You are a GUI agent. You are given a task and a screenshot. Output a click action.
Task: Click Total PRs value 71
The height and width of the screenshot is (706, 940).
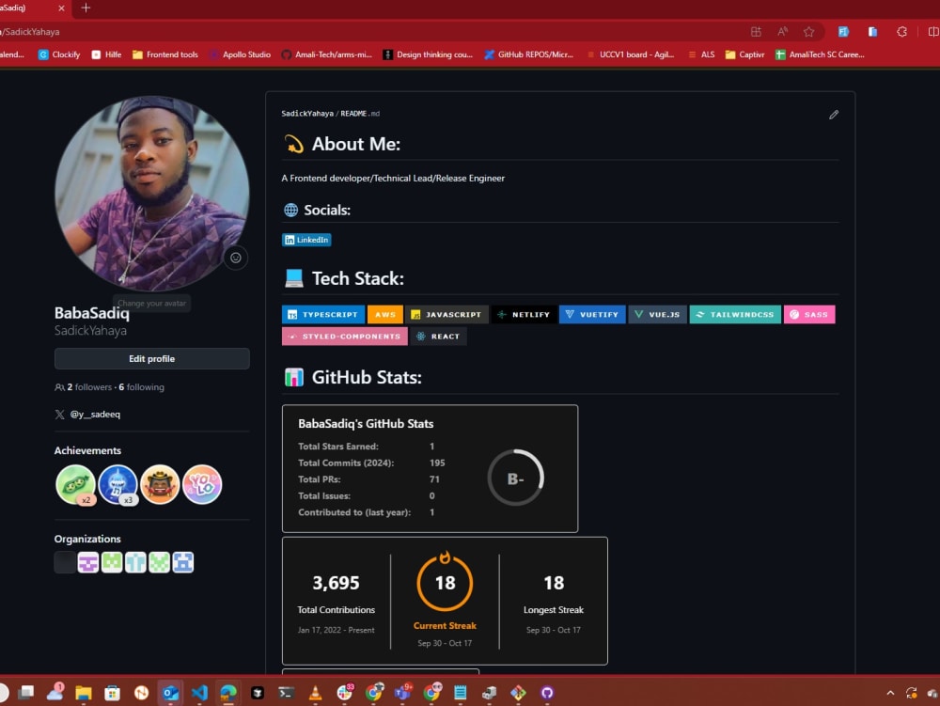tap(434, 479)
